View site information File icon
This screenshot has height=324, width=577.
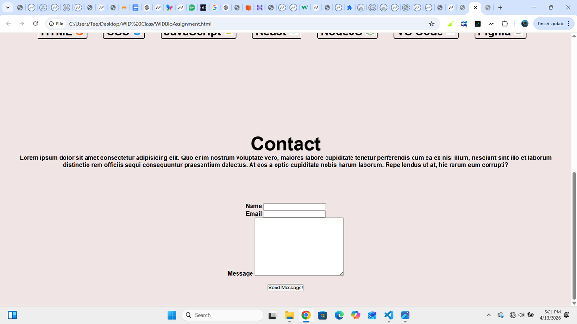click(x=56, y=24)
